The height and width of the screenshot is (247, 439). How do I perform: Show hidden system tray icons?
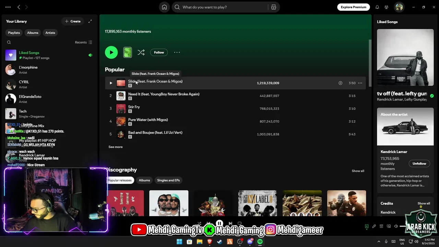[379, 242]
